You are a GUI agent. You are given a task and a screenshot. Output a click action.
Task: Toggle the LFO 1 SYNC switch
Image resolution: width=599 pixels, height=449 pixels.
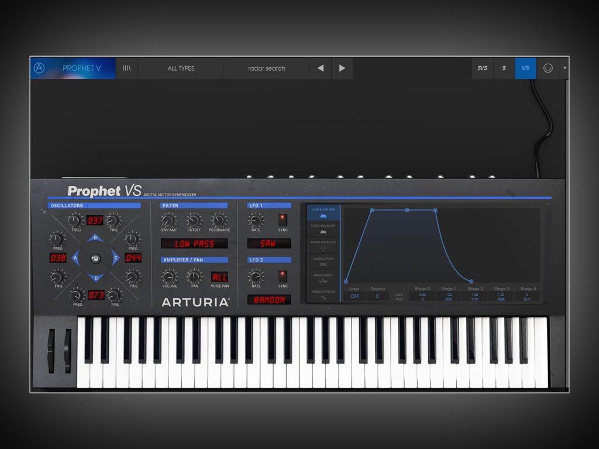point(283,220)
